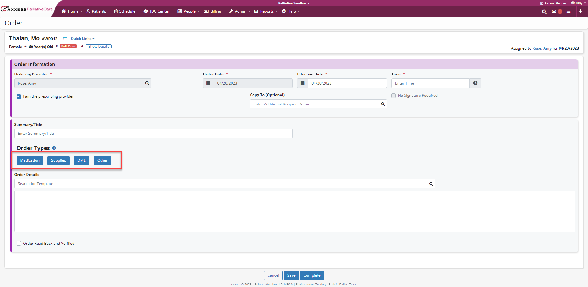The width and height of the screenshot is (588, 287).
Task: Click the Complete button
Action: click(x=312, y=275)
